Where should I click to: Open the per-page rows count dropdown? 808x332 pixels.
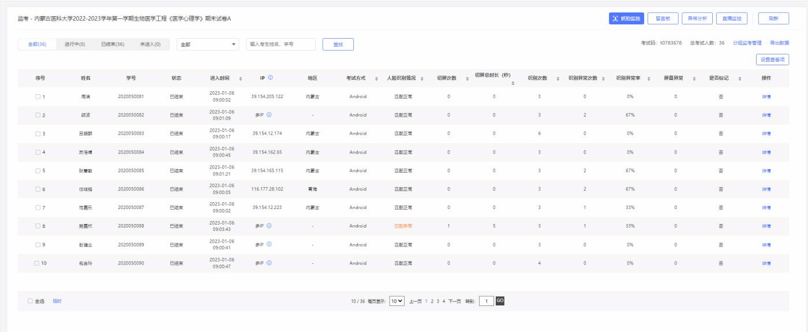tap(397, 301)
